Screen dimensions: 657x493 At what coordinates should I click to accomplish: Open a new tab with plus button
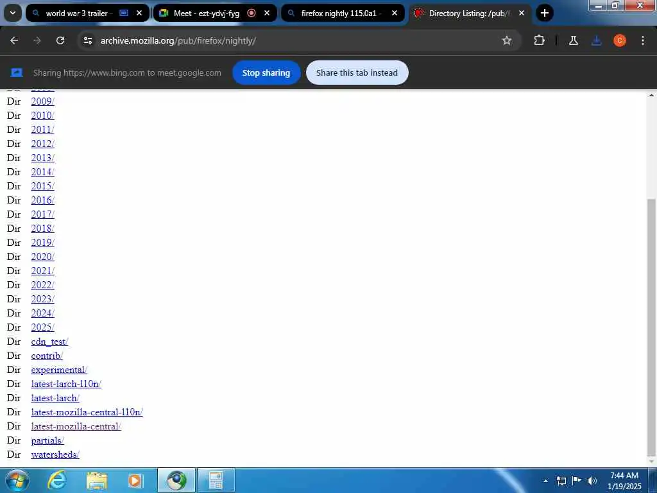tap(544, 13)
